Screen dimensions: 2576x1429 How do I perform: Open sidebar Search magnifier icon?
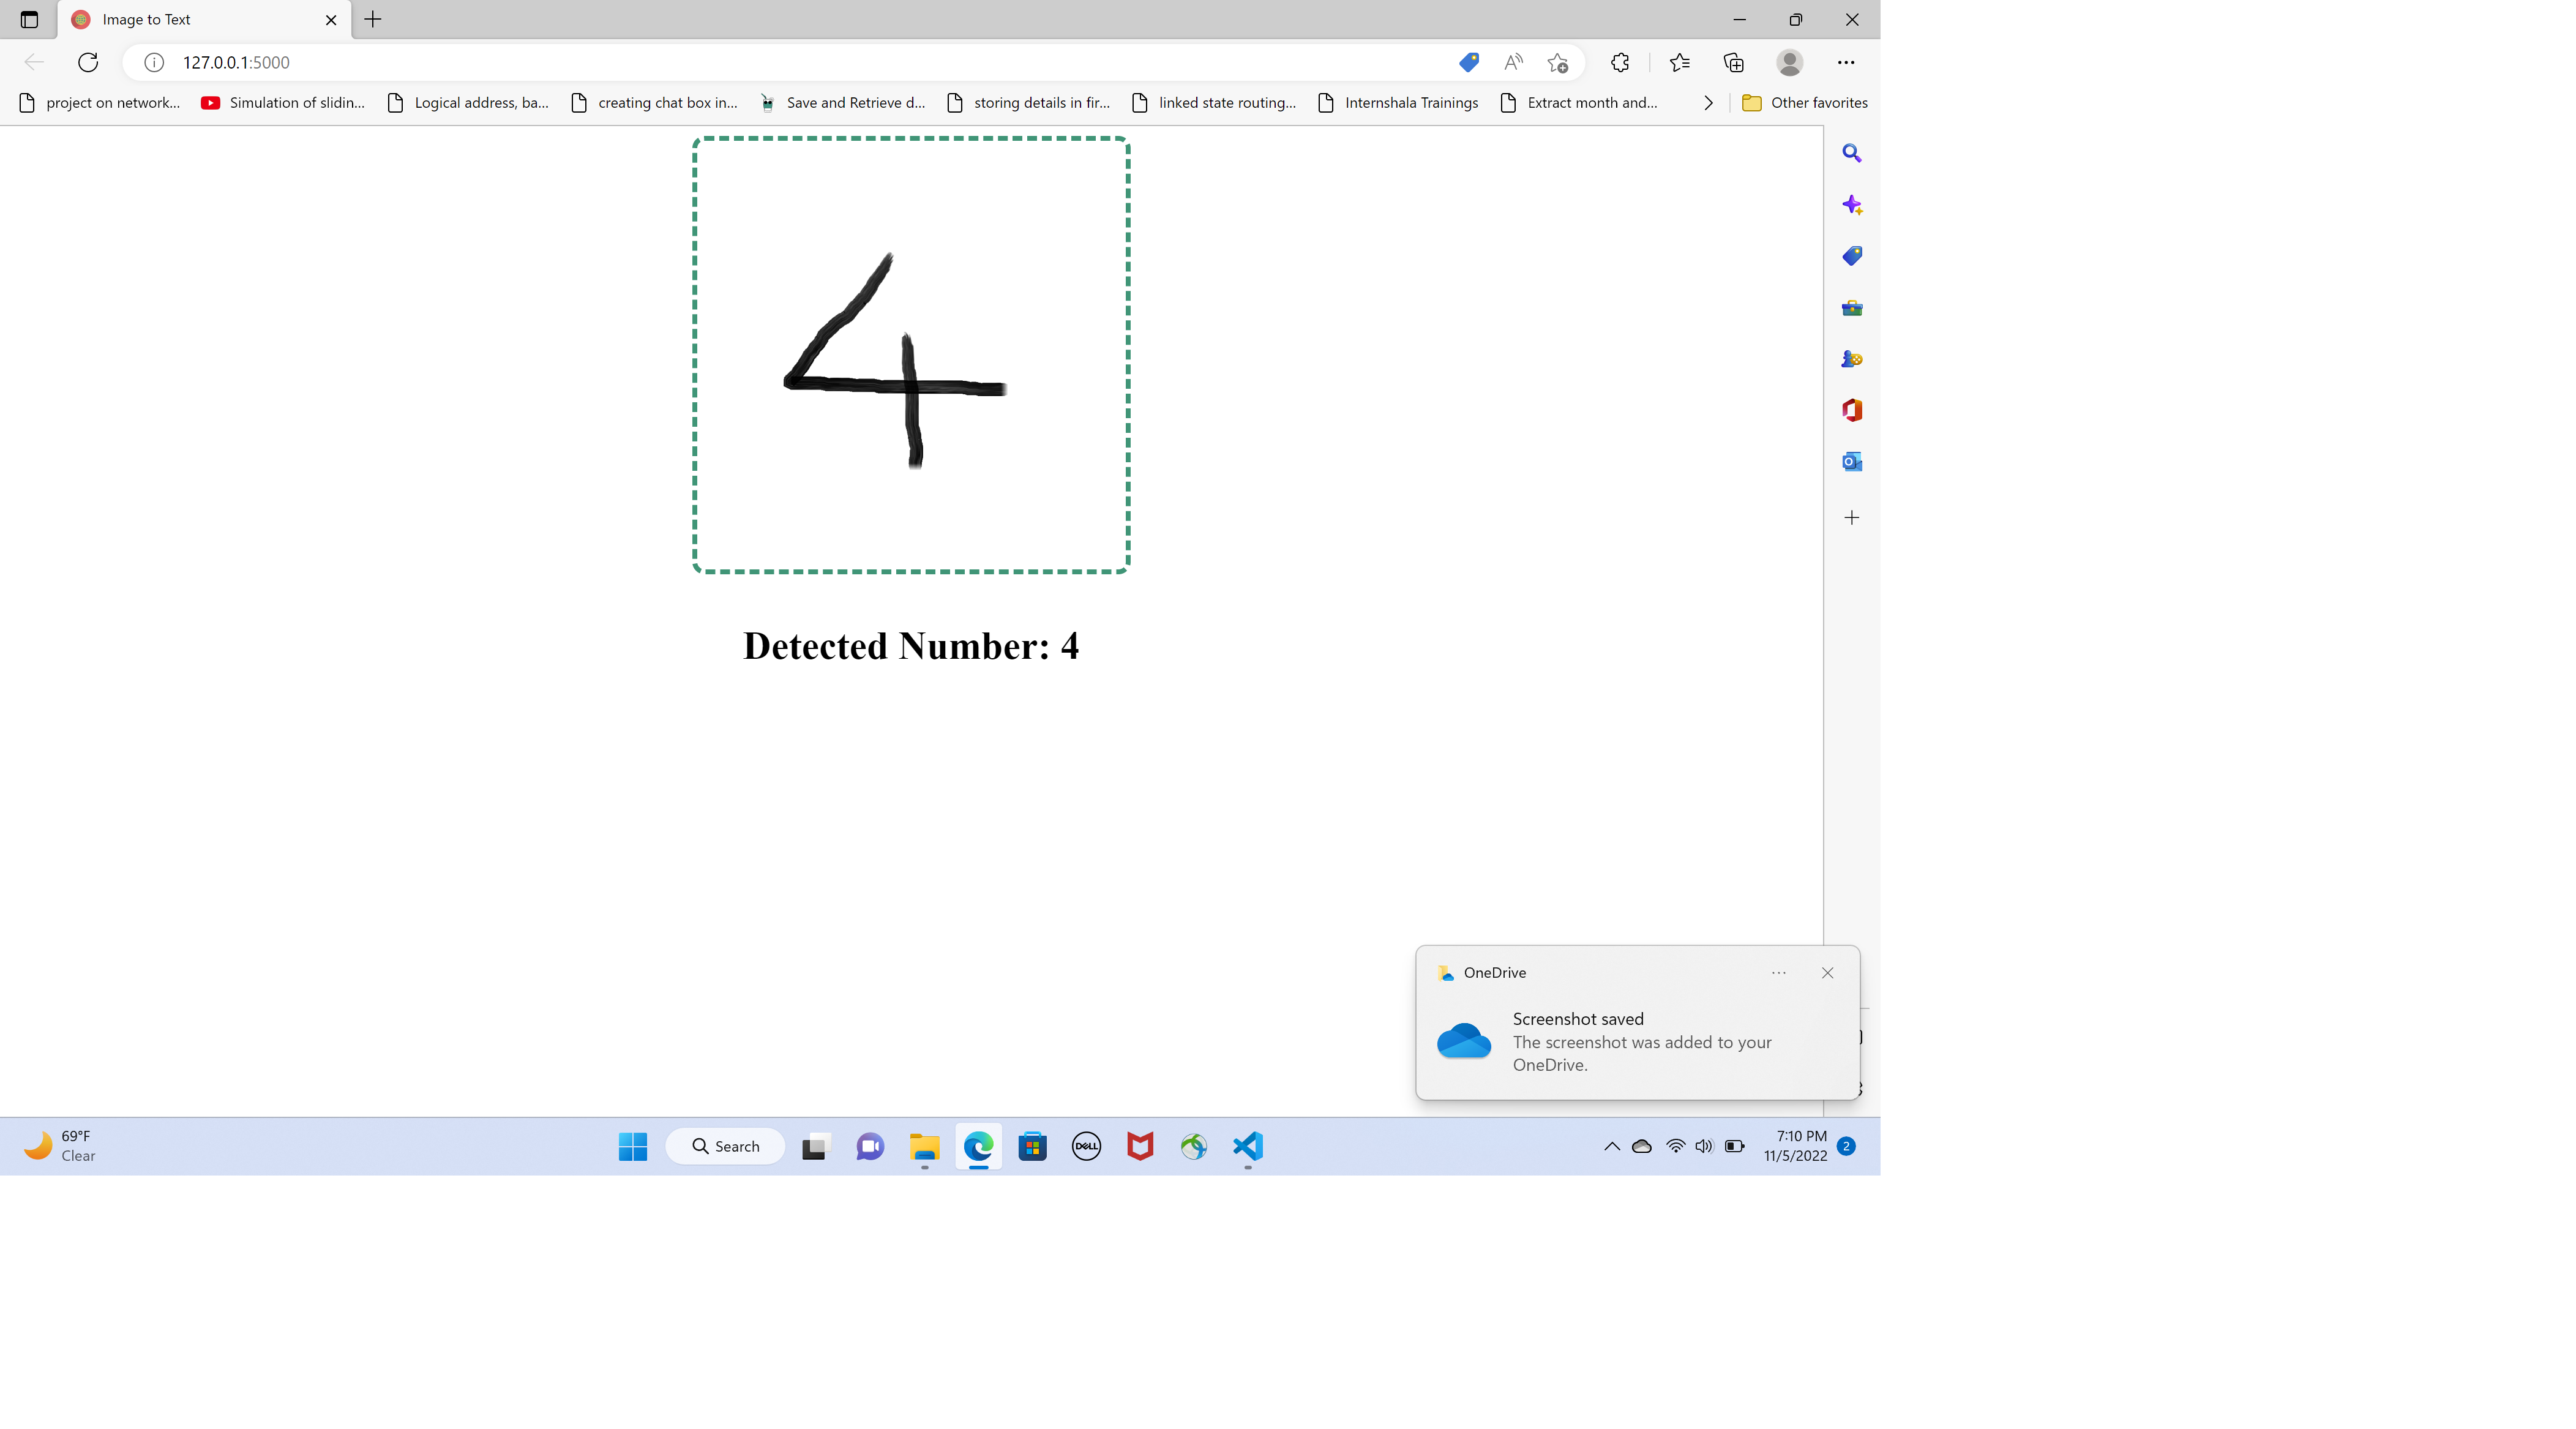coord(1851,153)
